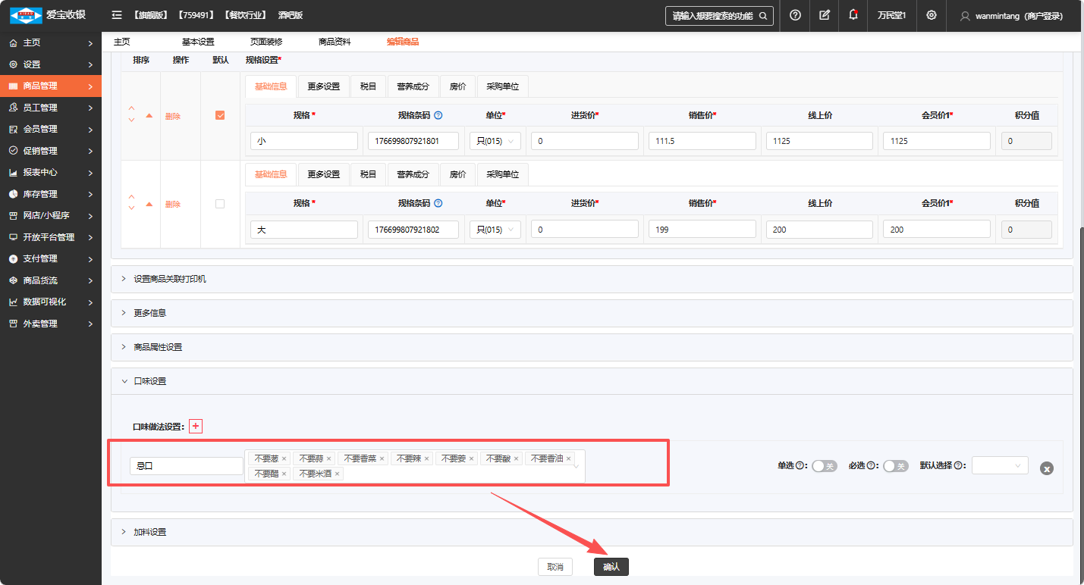This screenshot has width=1084, height=585.
Task: Collapse the sidebar with the menu-fold icon
Action: click(x=116, y=15)
